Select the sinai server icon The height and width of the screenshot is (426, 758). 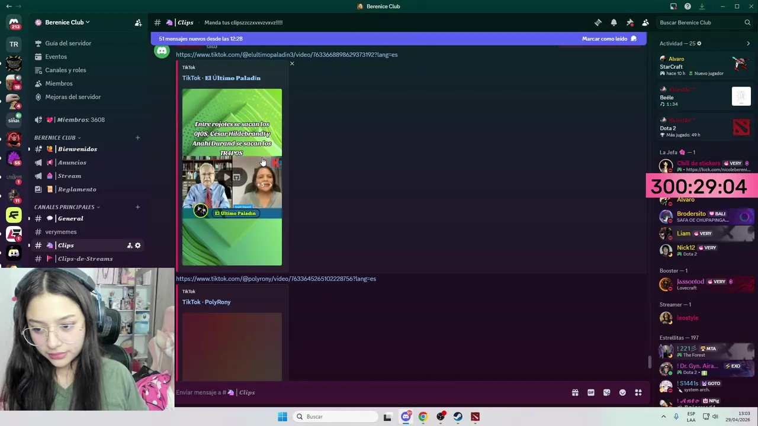[x=14, y=120]
